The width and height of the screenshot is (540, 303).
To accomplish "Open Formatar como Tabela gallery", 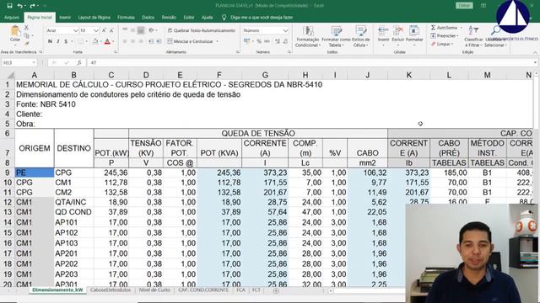I will [x=335, y=36].
